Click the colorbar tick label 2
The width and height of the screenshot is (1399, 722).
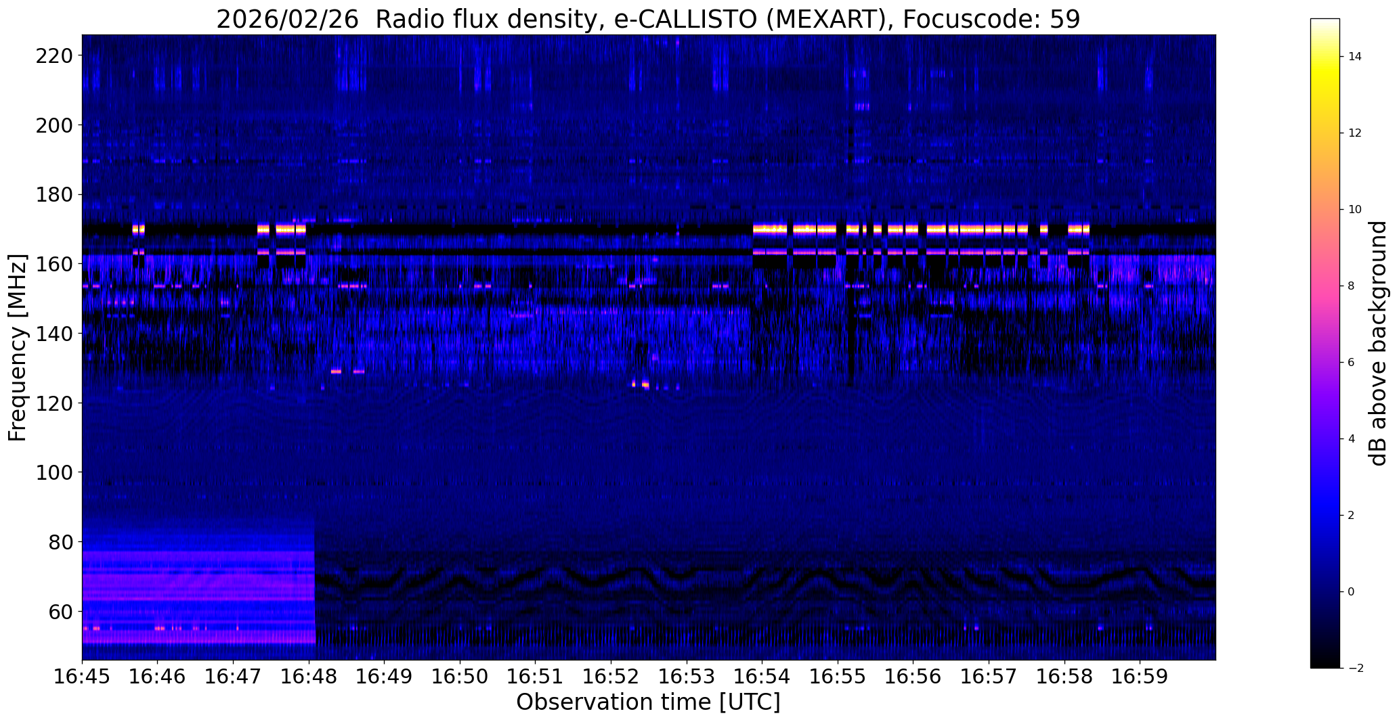(x=1352, y=516)
